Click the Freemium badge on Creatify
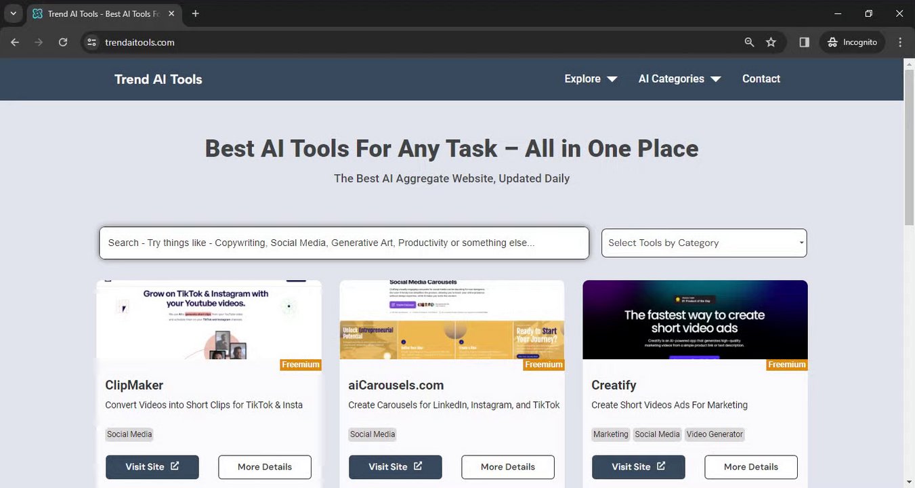 click(787, 365)
